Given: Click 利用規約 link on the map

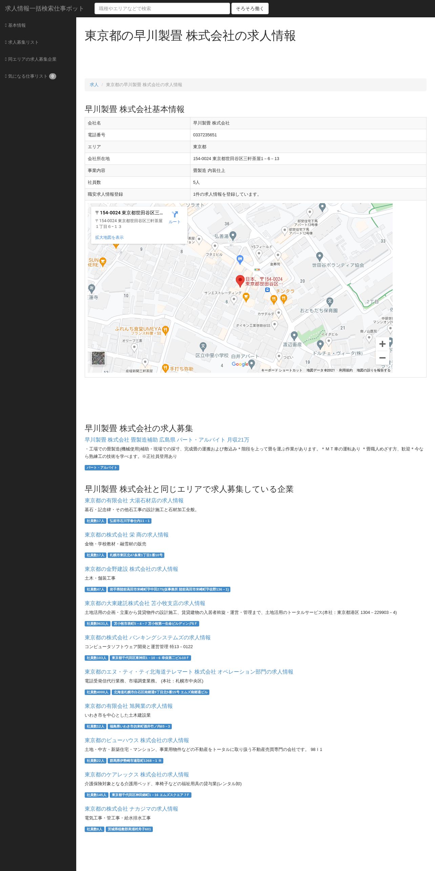Looking at the screenshot, I should tap(346, 370).
